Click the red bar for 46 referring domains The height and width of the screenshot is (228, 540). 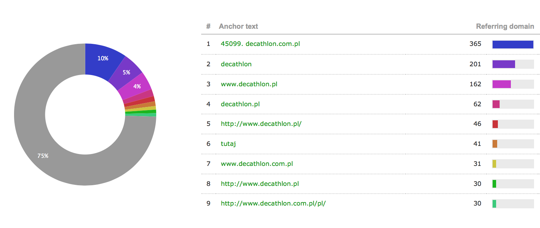coord(495,124)
